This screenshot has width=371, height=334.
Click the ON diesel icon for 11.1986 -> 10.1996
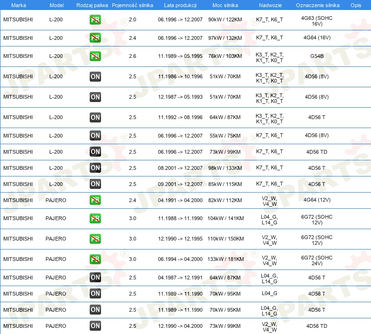pyautogui.click(x=95, y=77)
